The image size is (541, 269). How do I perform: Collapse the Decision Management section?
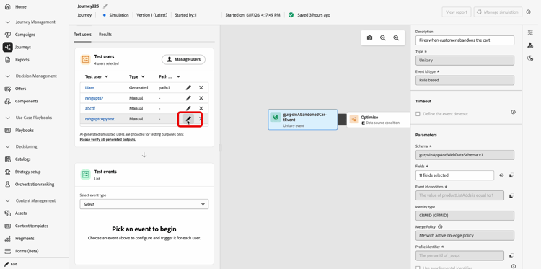click(x=8, y=76)
